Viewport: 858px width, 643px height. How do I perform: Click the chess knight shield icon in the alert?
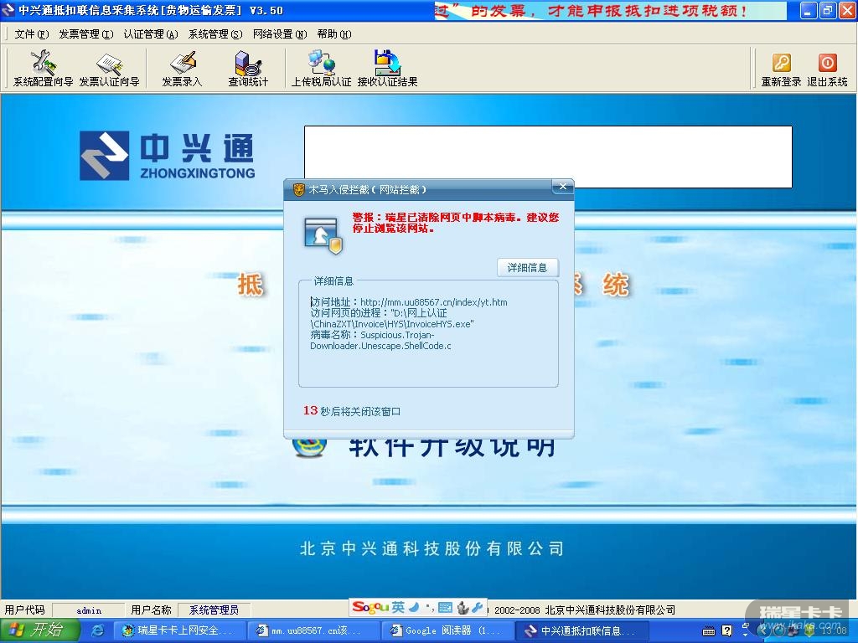[x=323, y=235]
